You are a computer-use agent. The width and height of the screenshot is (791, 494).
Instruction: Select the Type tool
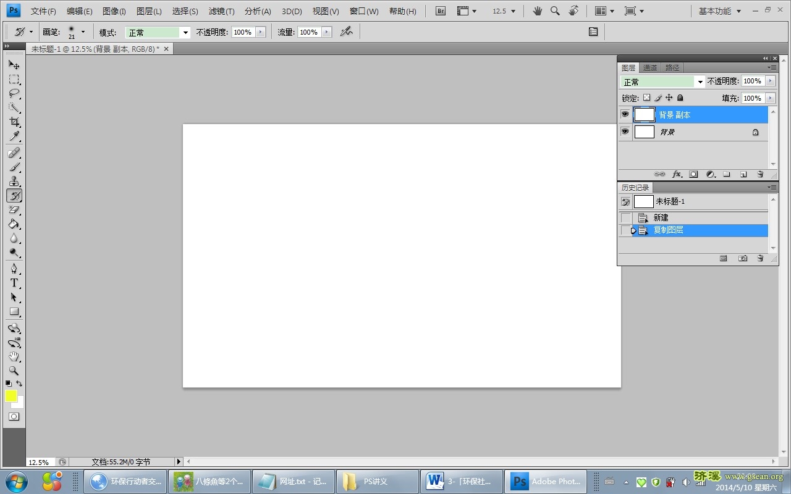(14, 283)
